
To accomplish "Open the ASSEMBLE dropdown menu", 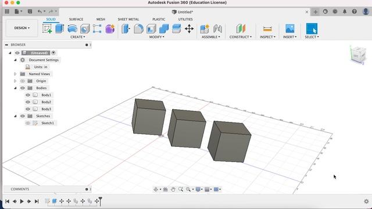I will pyautogui.click(x=210, y=37).
